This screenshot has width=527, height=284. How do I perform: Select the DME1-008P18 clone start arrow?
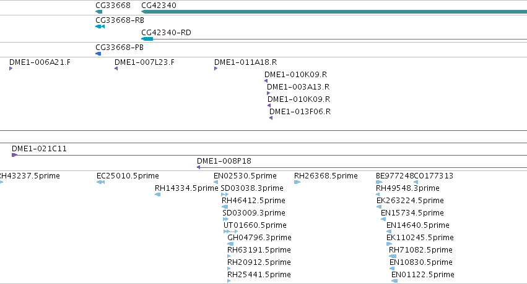[199, 167]
